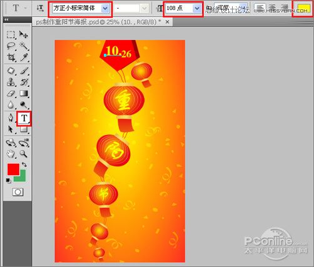
Task: Open the text color swatch in options bar
Action: 303,9
